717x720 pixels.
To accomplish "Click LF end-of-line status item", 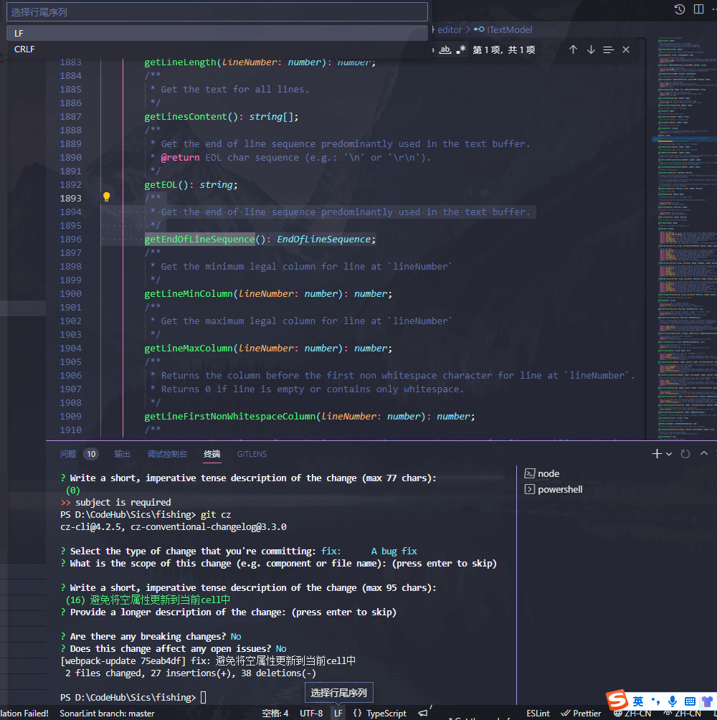I will [338, 714].
